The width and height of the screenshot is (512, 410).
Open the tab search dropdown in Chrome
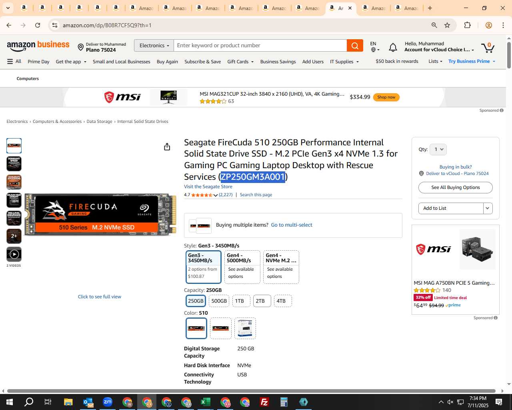tap(8, 8)
